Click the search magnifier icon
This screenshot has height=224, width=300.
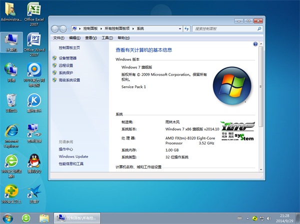click(x=259, y=28)
